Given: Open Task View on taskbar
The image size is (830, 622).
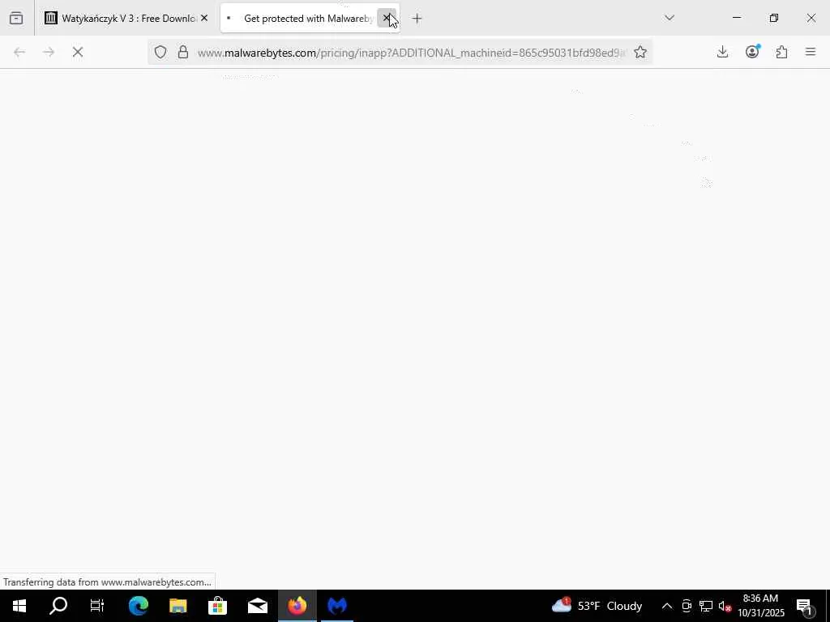Looking at the screenshot, I should (97, 606).
